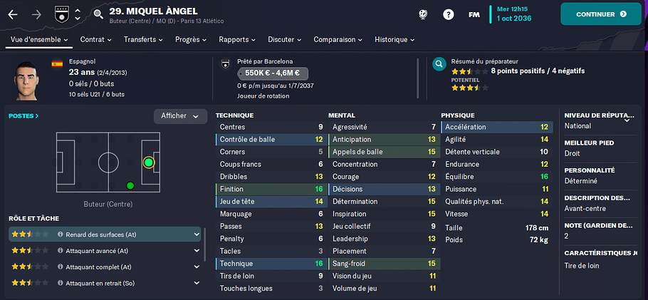Open the FM menu icon

pos(474,14)
